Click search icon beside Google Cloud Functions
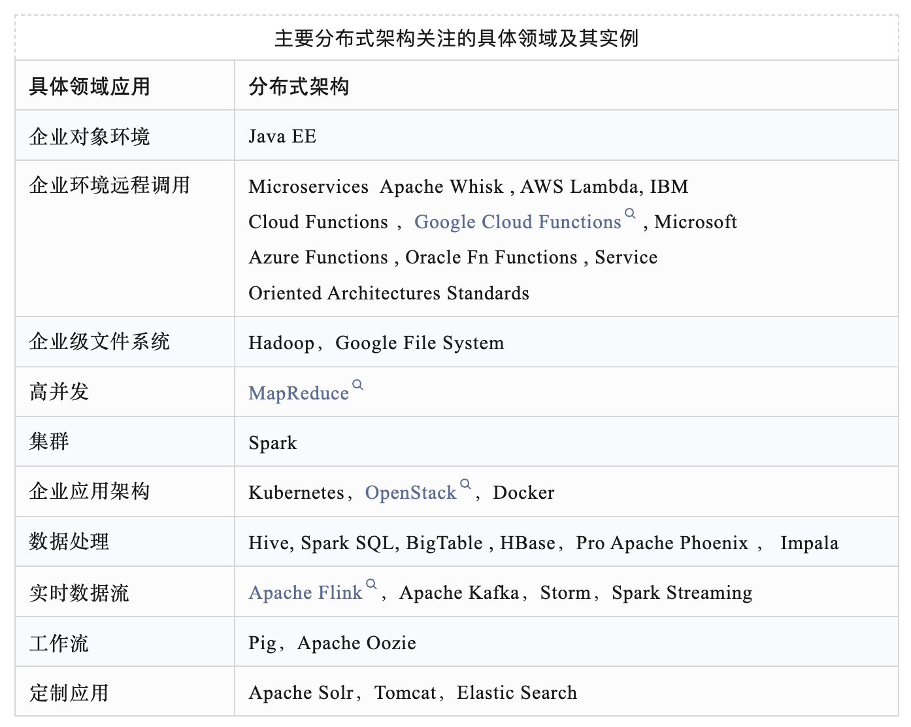The width and height of the screenshot is (911, 727). (630, 214)
